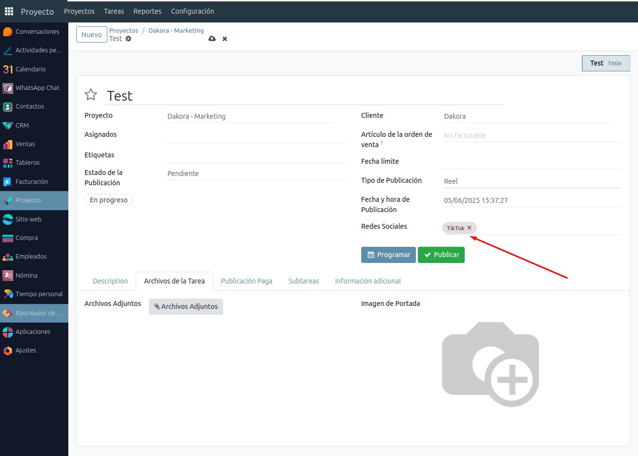
Task: Remove the TikTok tag
Action: (x=469, y=228)
